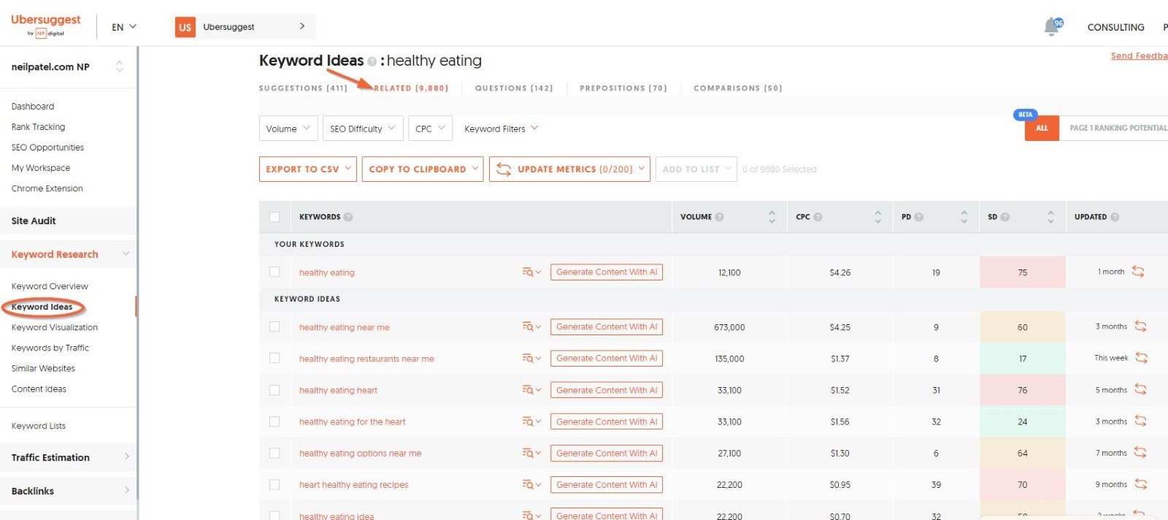The height and width of the screenshot is (520, 1168).
Task: Switch to the Questions tab
Action: point(514,88)
